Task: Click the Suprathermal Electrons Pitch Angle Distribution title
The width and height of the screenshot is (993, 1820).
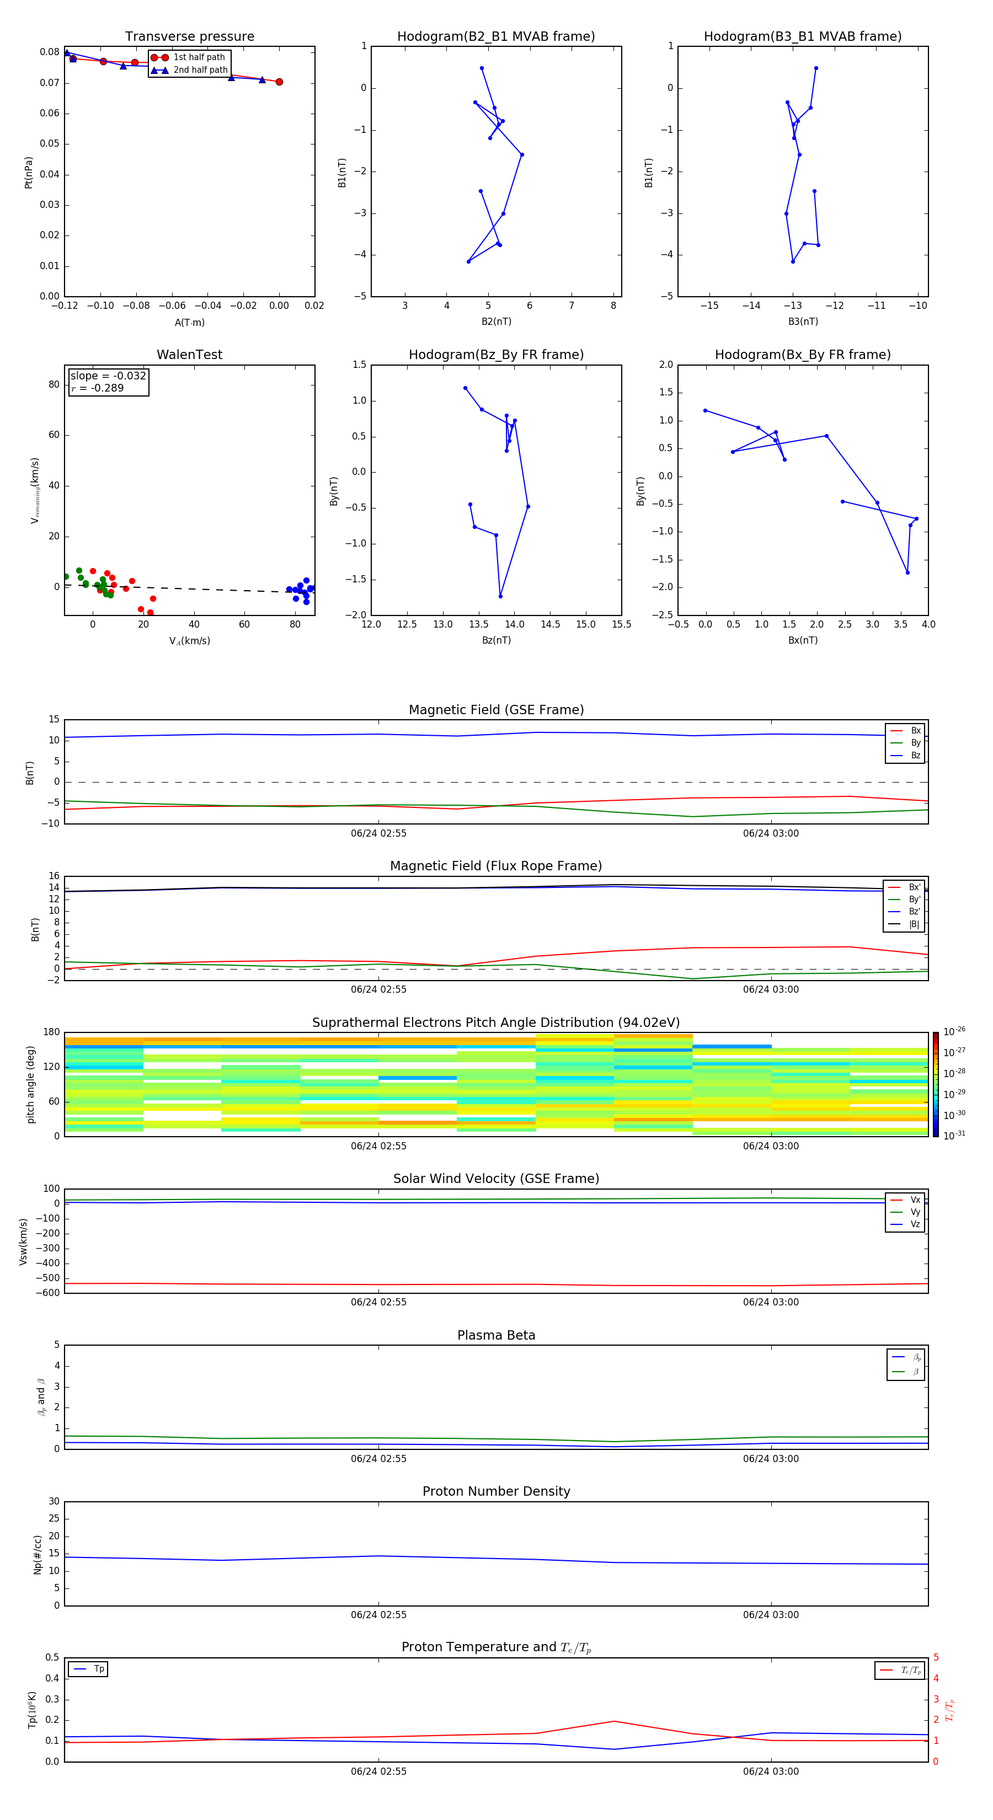Action: [x=496, y=1023]
